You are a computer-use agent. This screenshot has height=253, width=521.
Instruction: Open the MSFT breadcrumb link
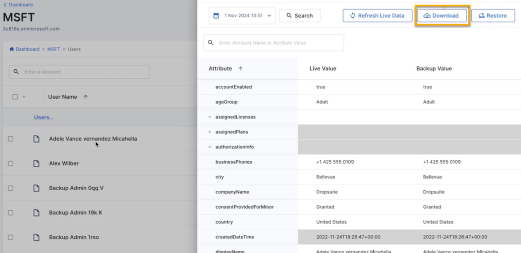coord(54,49)
